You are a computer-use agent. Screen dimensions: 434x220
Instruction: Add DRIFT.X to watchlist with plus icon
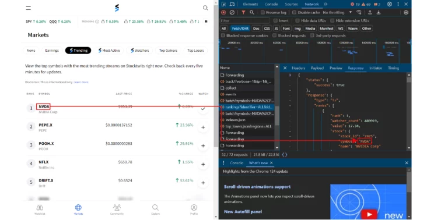coord(203,183)
